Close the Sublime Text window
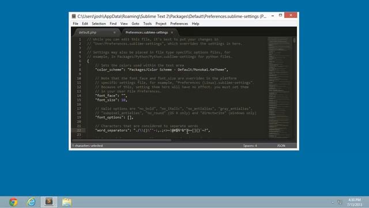The image size is (369, 208). pyautogui.click(x=291, y=16)
